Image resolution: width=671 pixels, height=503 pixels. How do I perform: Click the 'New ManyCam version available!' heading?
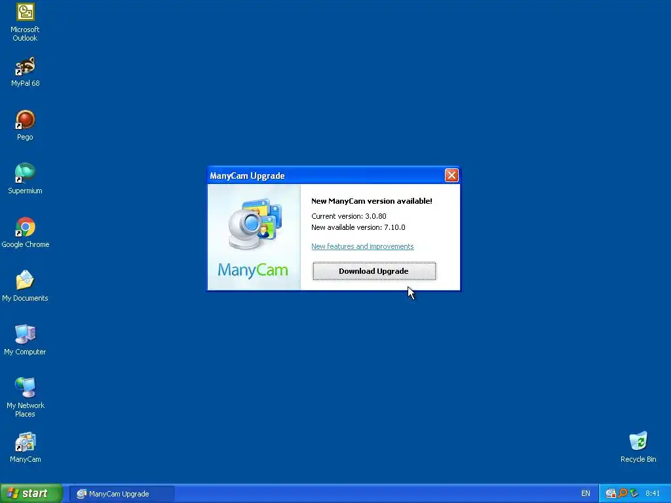click(372, 201)
